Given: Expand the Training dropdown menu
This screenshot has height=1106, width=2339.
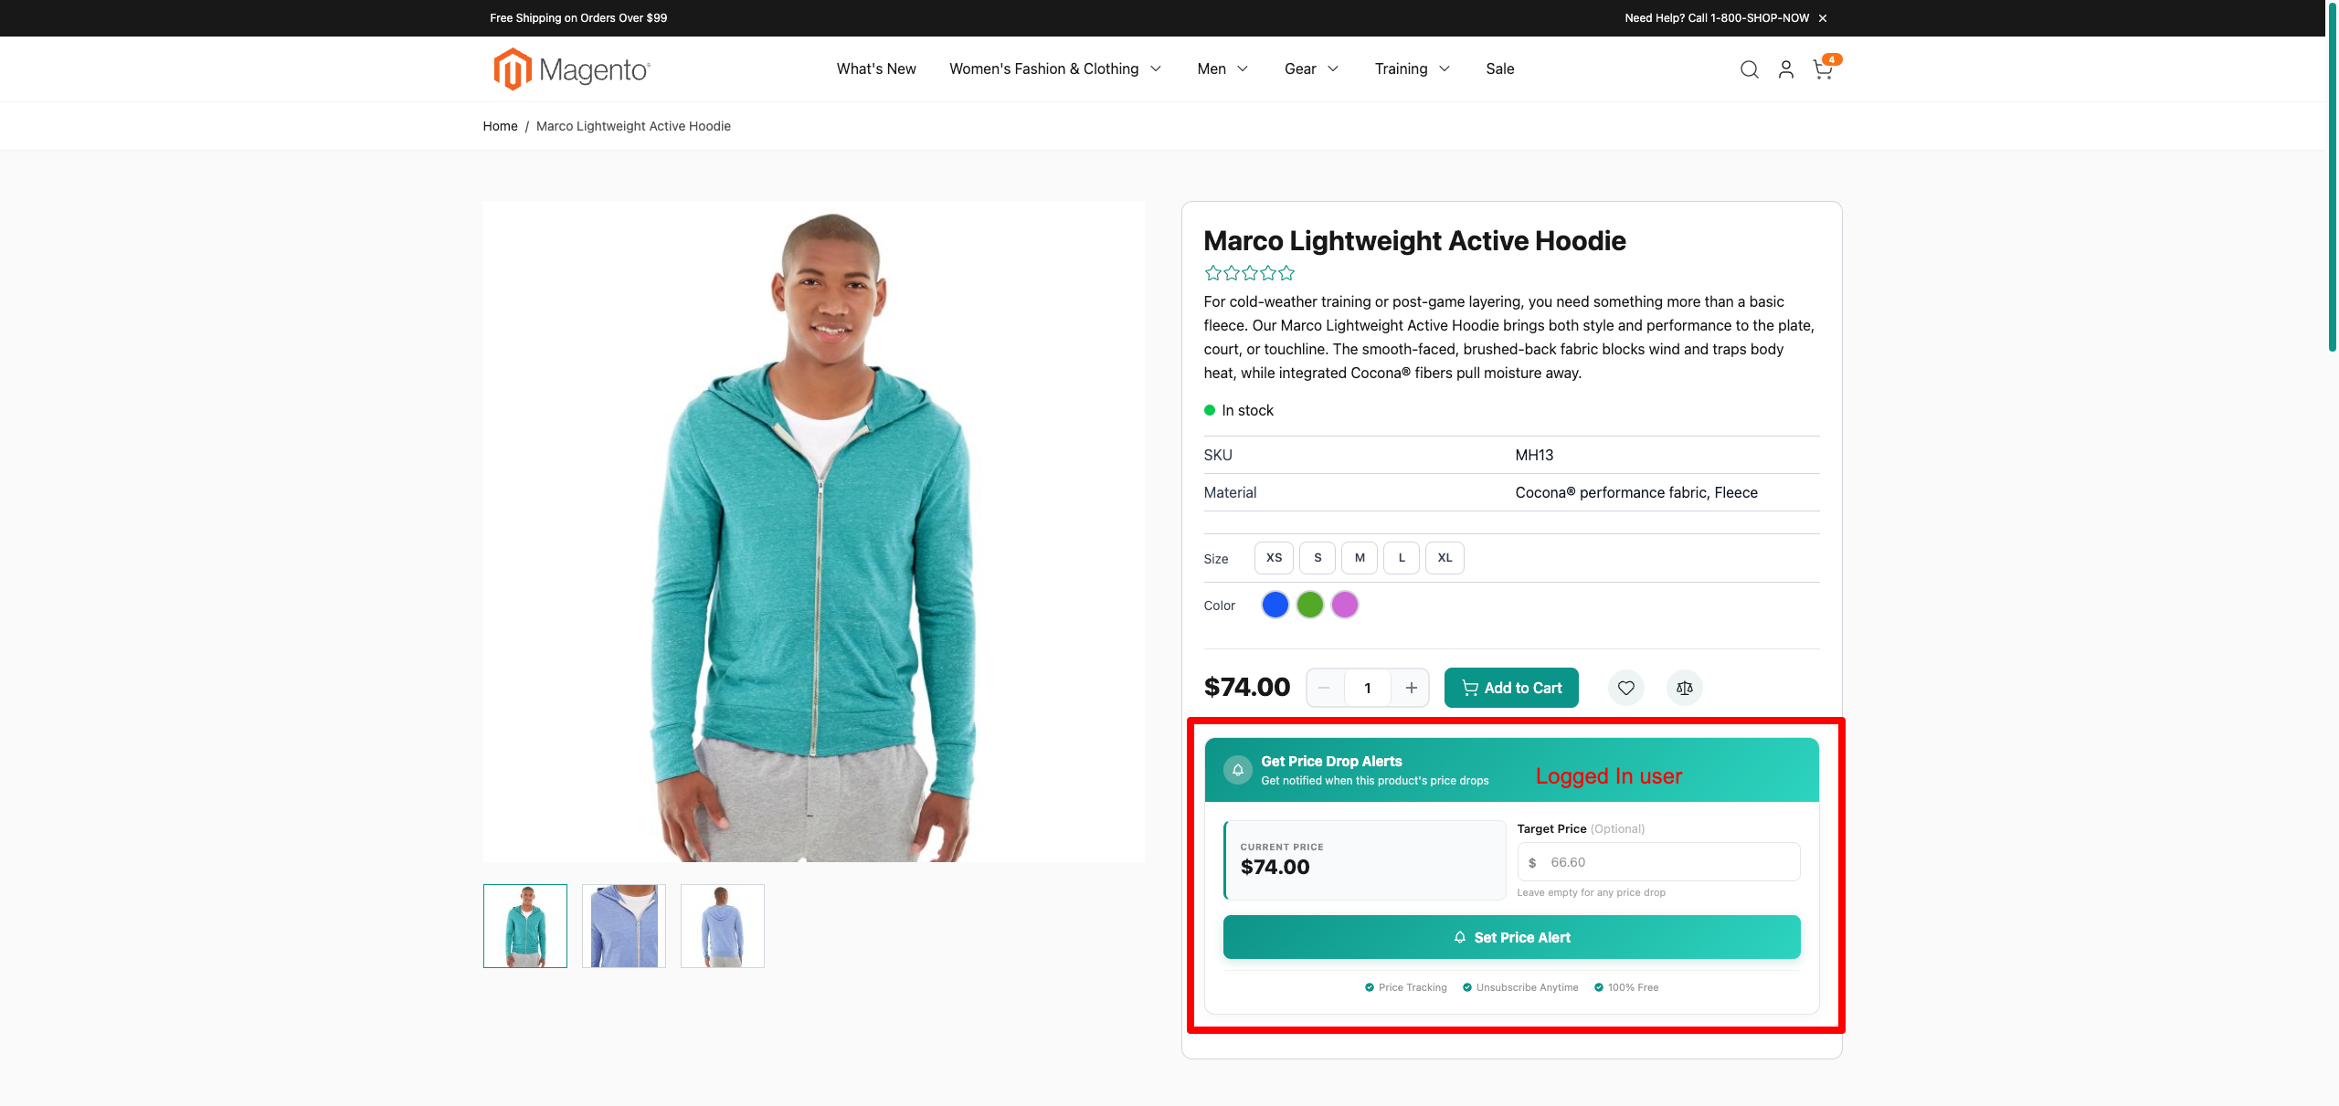Looking at the screenshot, I should [x=1412, y=69].
